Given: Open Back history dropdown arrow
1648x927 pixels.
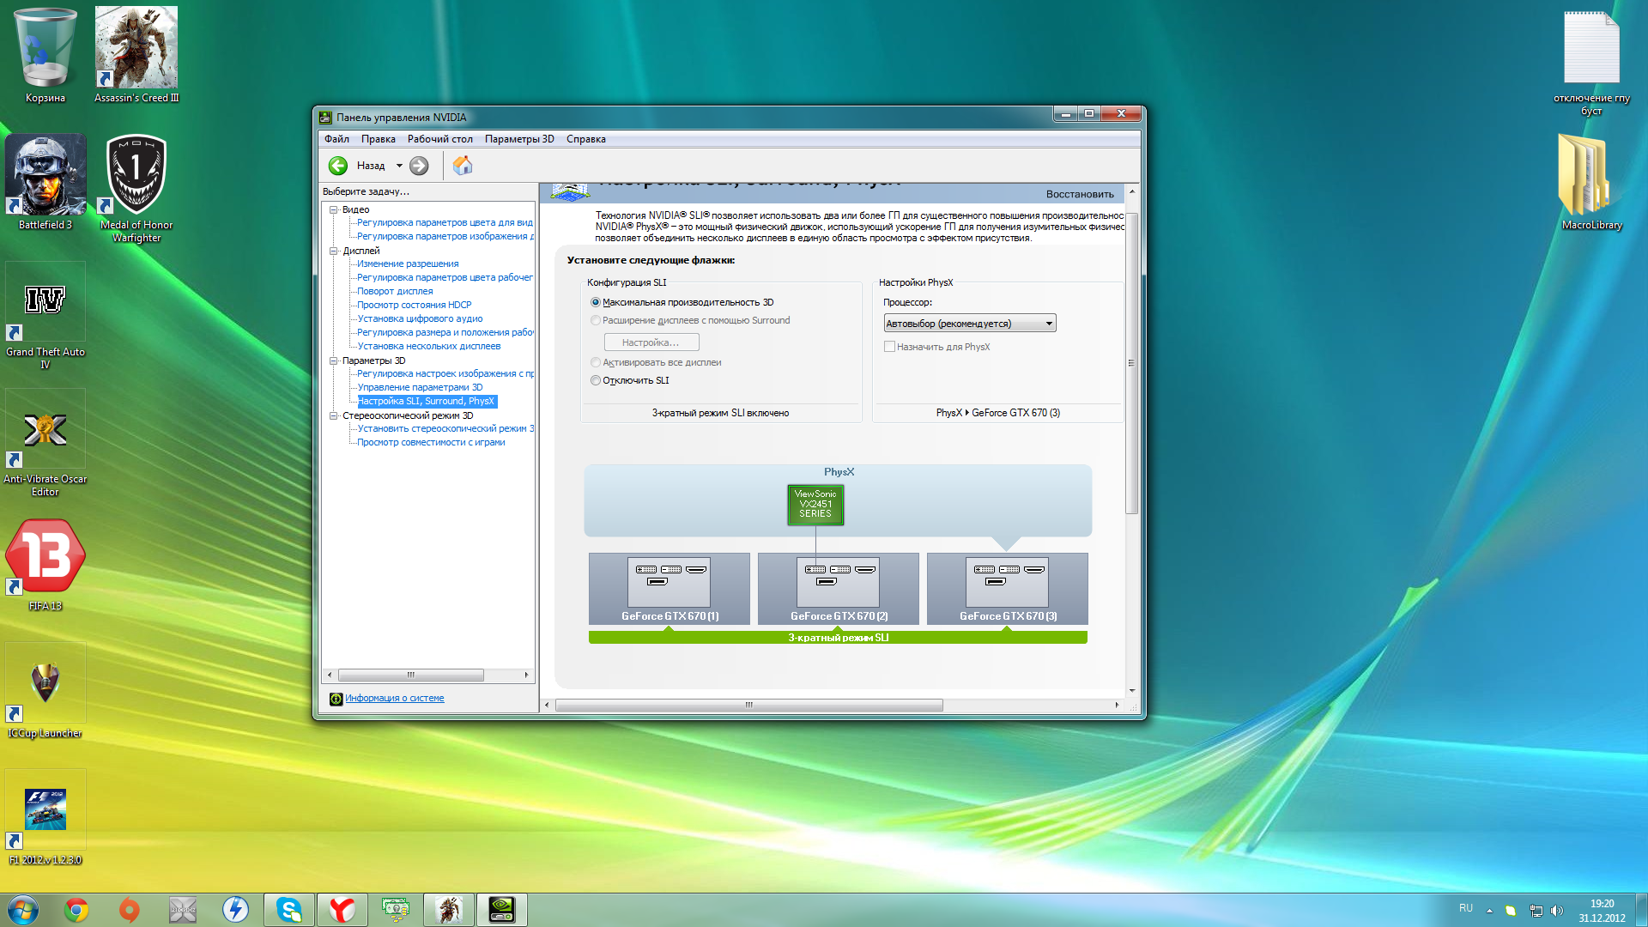Looking at the screenshot, I should click(x=399, y=166).
